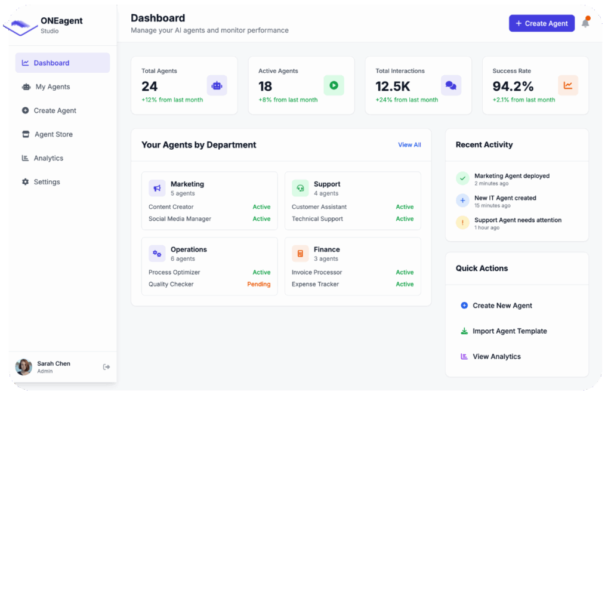Click the Finance calculator icon

coord(300,254)
